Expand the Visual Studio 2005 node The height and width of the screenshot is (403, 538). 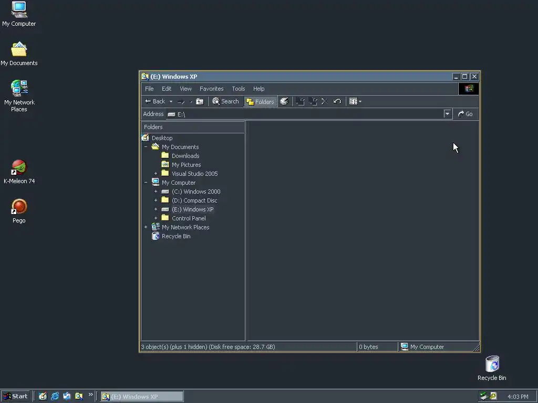coord(156,173)
